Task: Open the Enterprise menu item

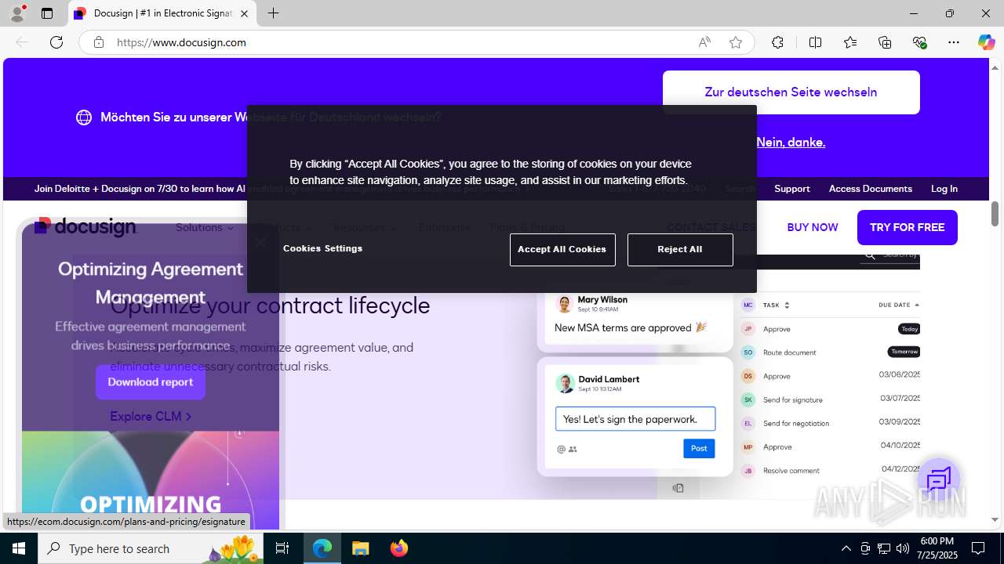Action: [x=445, y=227]
